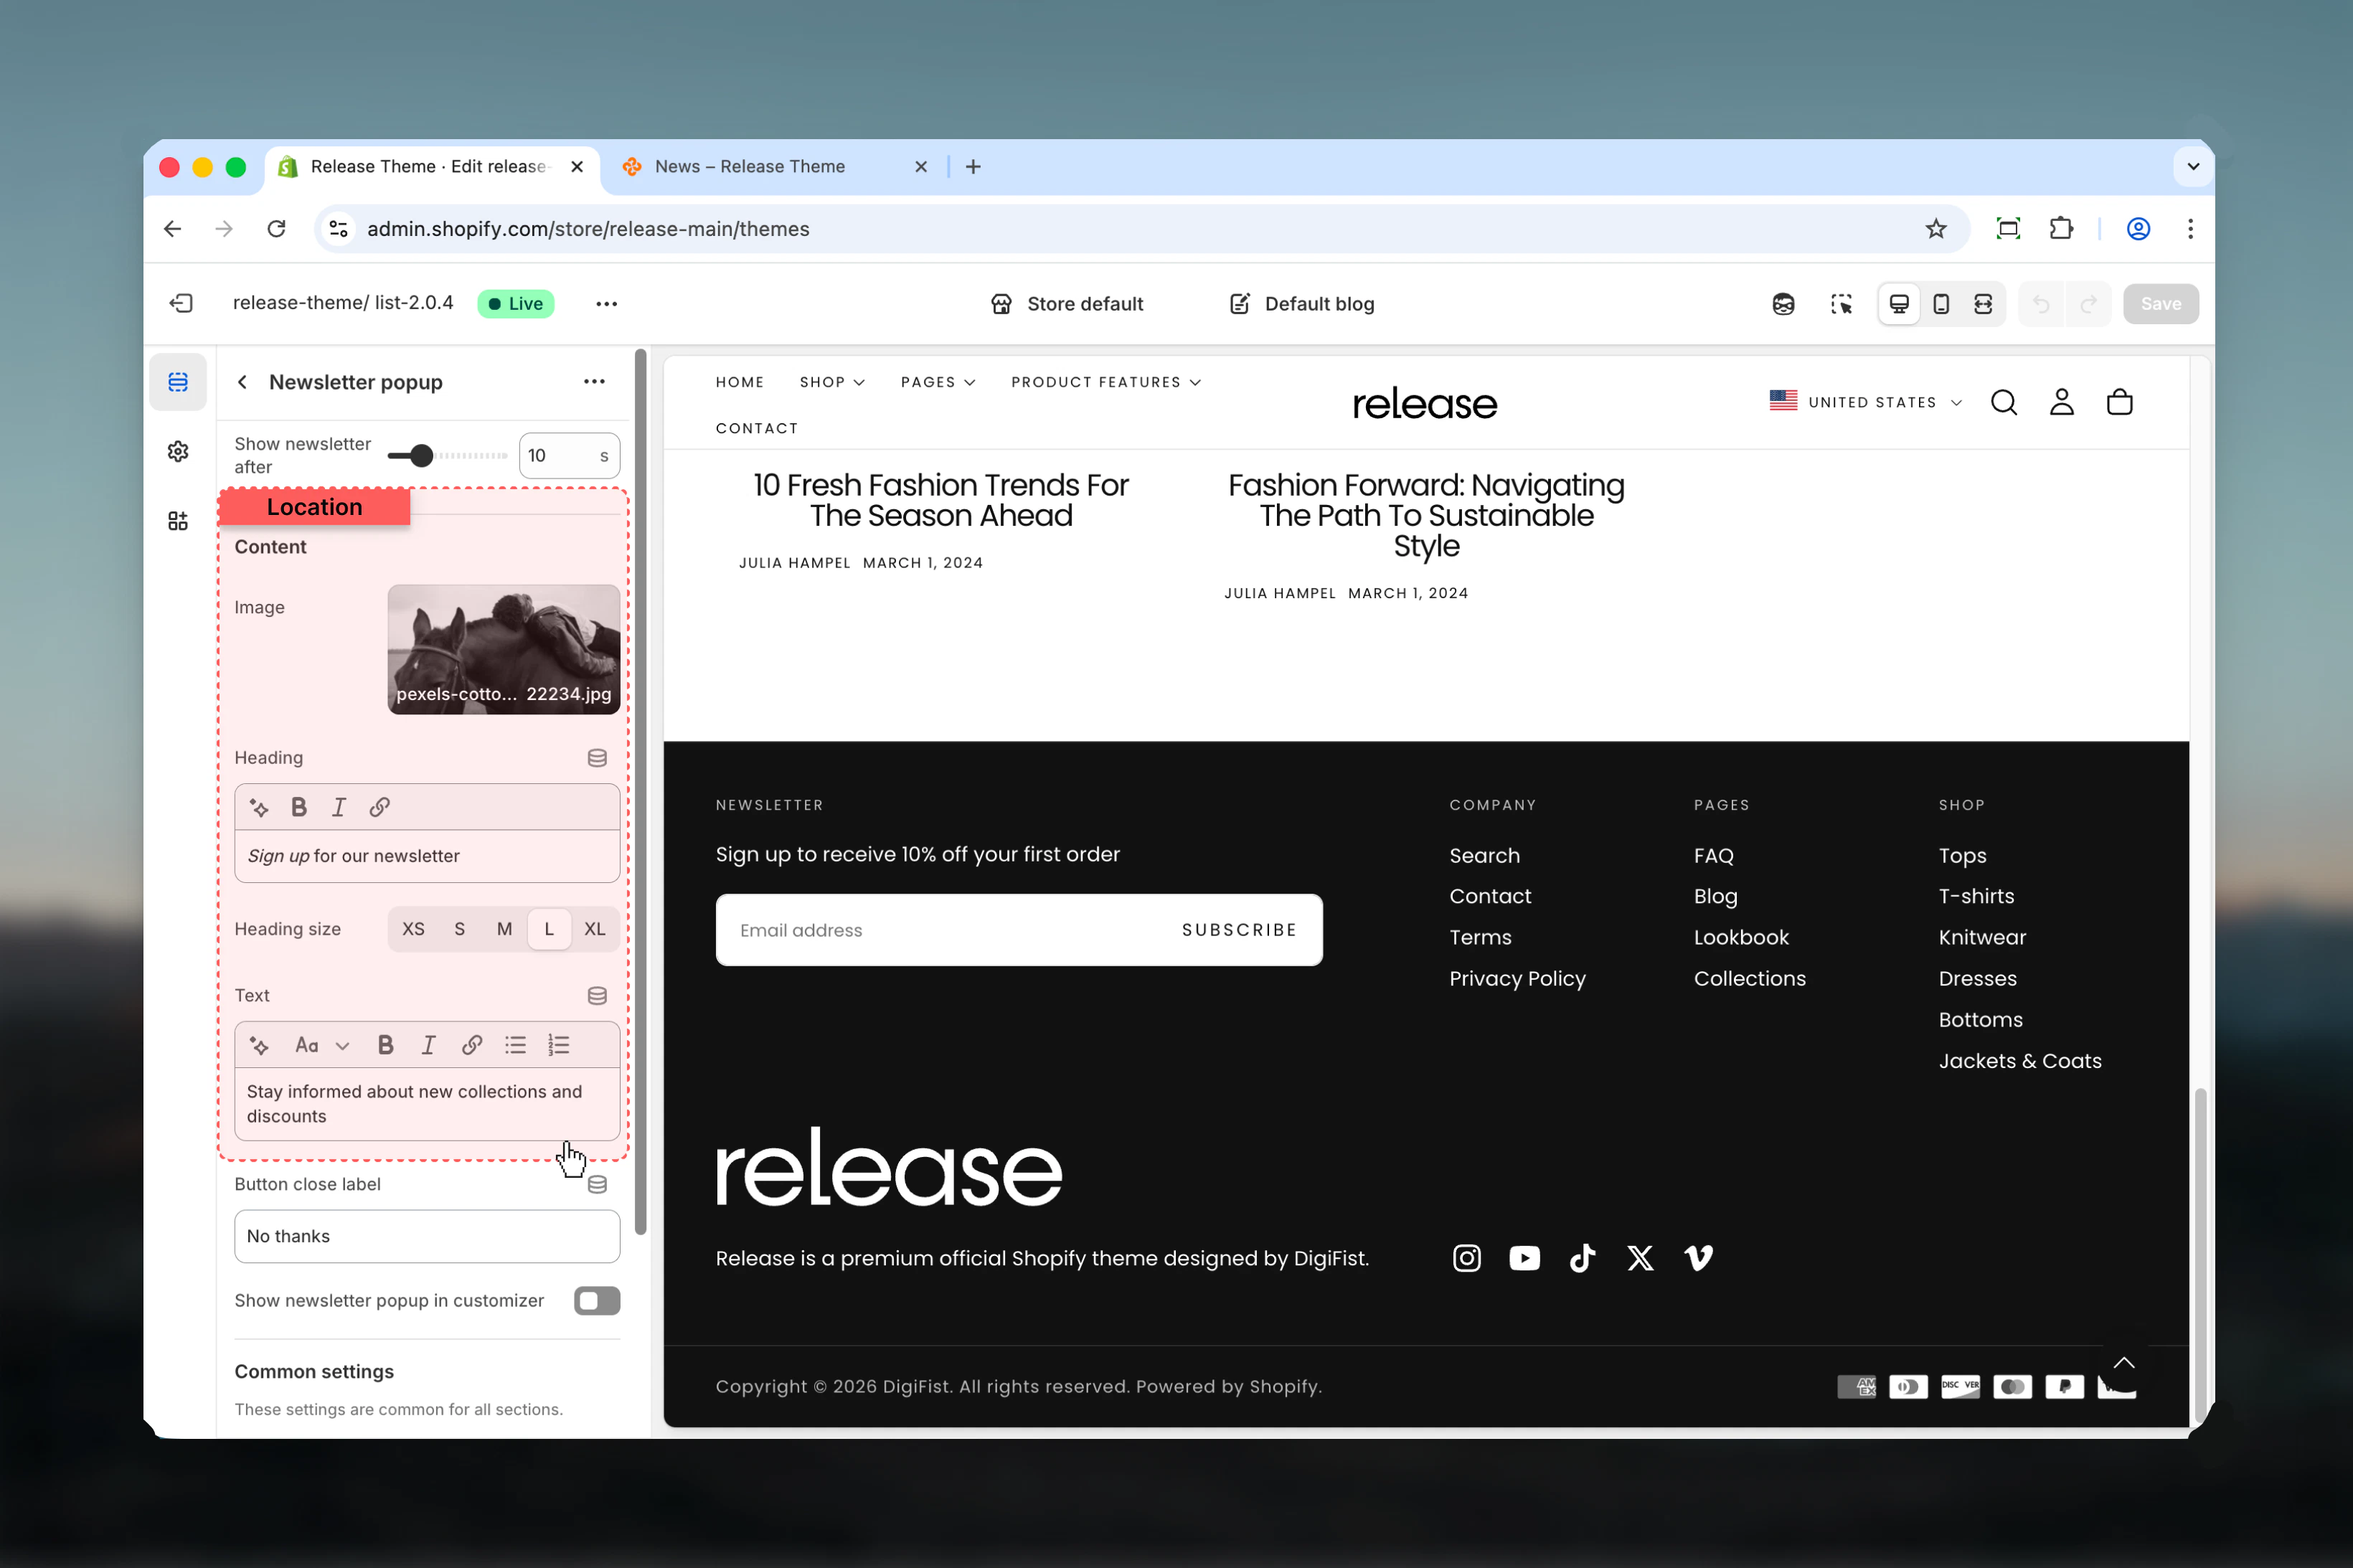Image resolution: width=2353 pixels, height=1568 pixels.
Task: Insert bulleted list in Text editor
Action: coord(515,1046)
